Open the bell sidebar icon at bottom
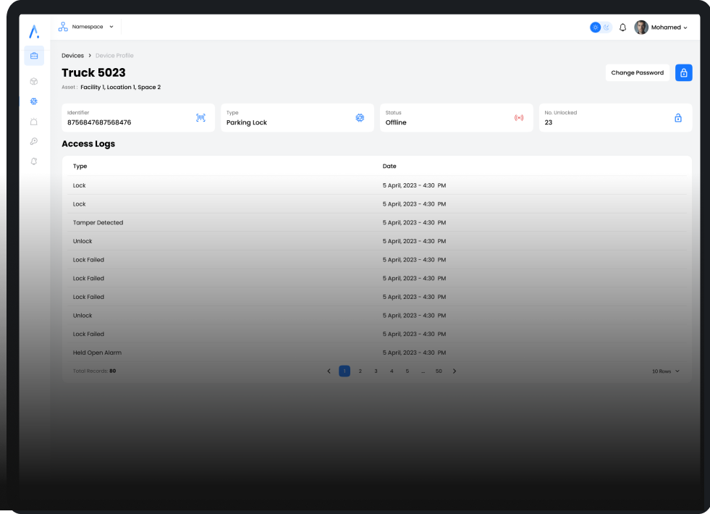Viewport: 710px width, 514px height. coord(34,161)
